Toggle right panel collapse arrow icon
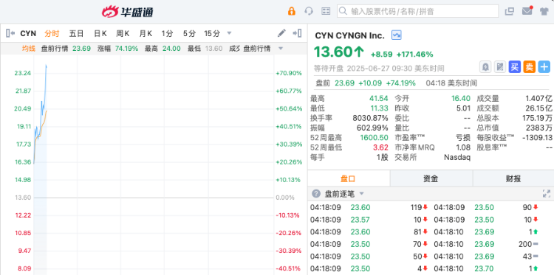554x275 pixels. coord(297,33)
